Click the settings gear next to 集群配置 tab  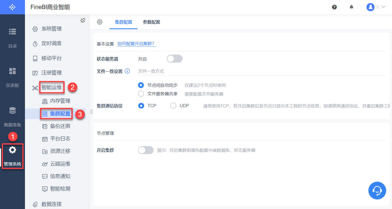pos(100,22)
